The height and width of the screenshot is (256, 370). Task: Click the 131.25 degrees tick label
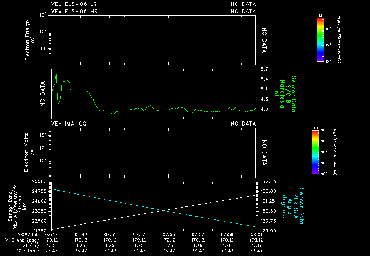click(x=268, y=201)
